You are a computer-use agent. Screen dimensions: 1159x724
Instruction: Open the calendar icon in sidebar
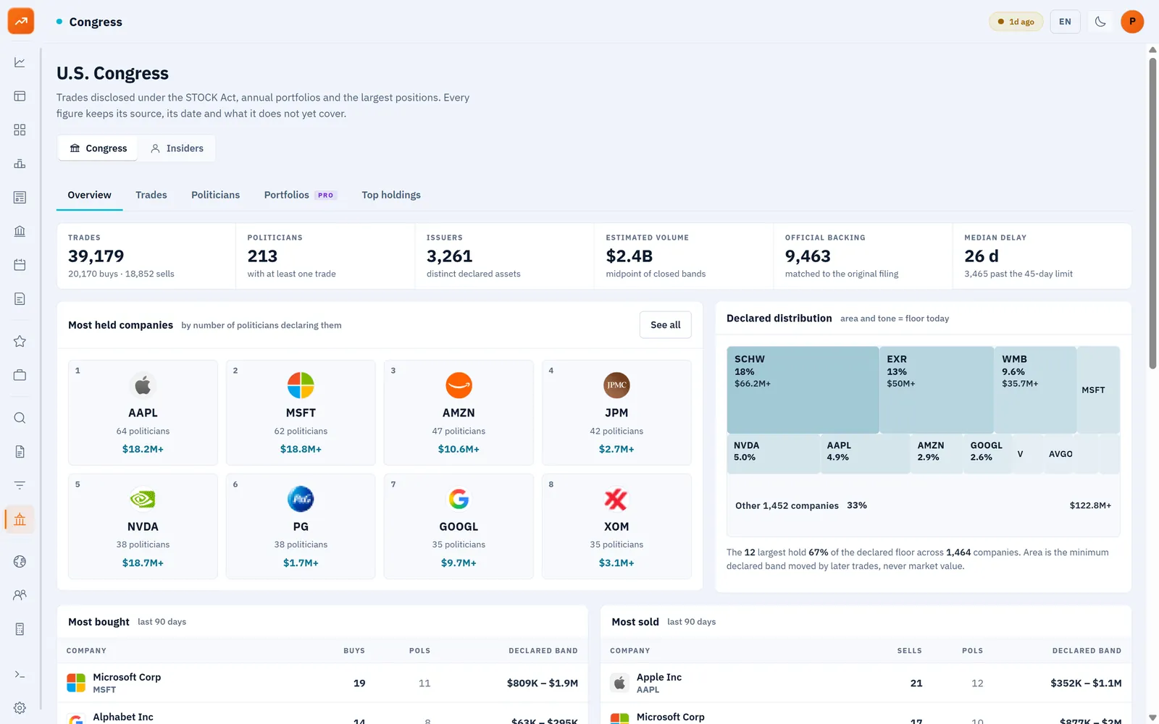20,265
